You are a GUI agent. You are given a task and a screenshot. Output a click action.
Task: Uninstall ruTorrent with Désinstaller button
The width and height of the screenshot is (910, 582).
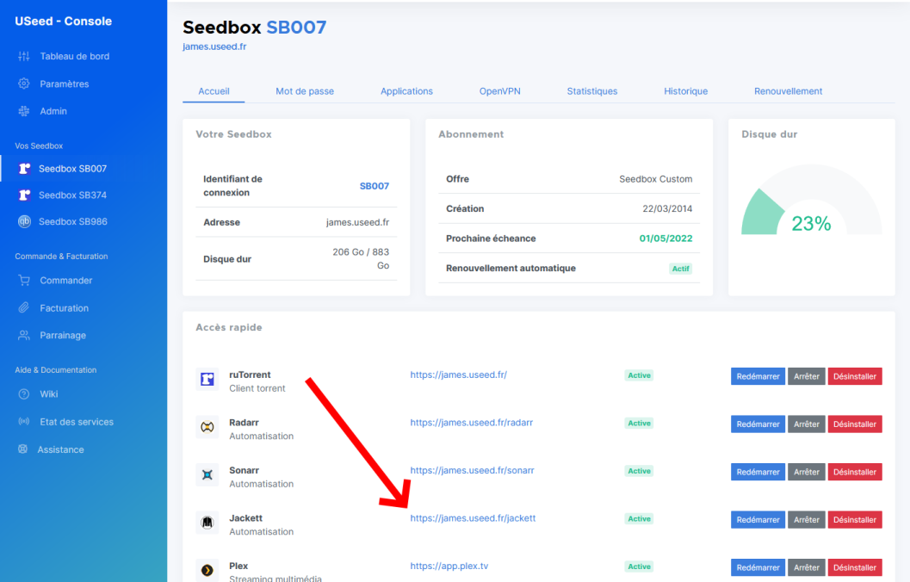[855, 376]
